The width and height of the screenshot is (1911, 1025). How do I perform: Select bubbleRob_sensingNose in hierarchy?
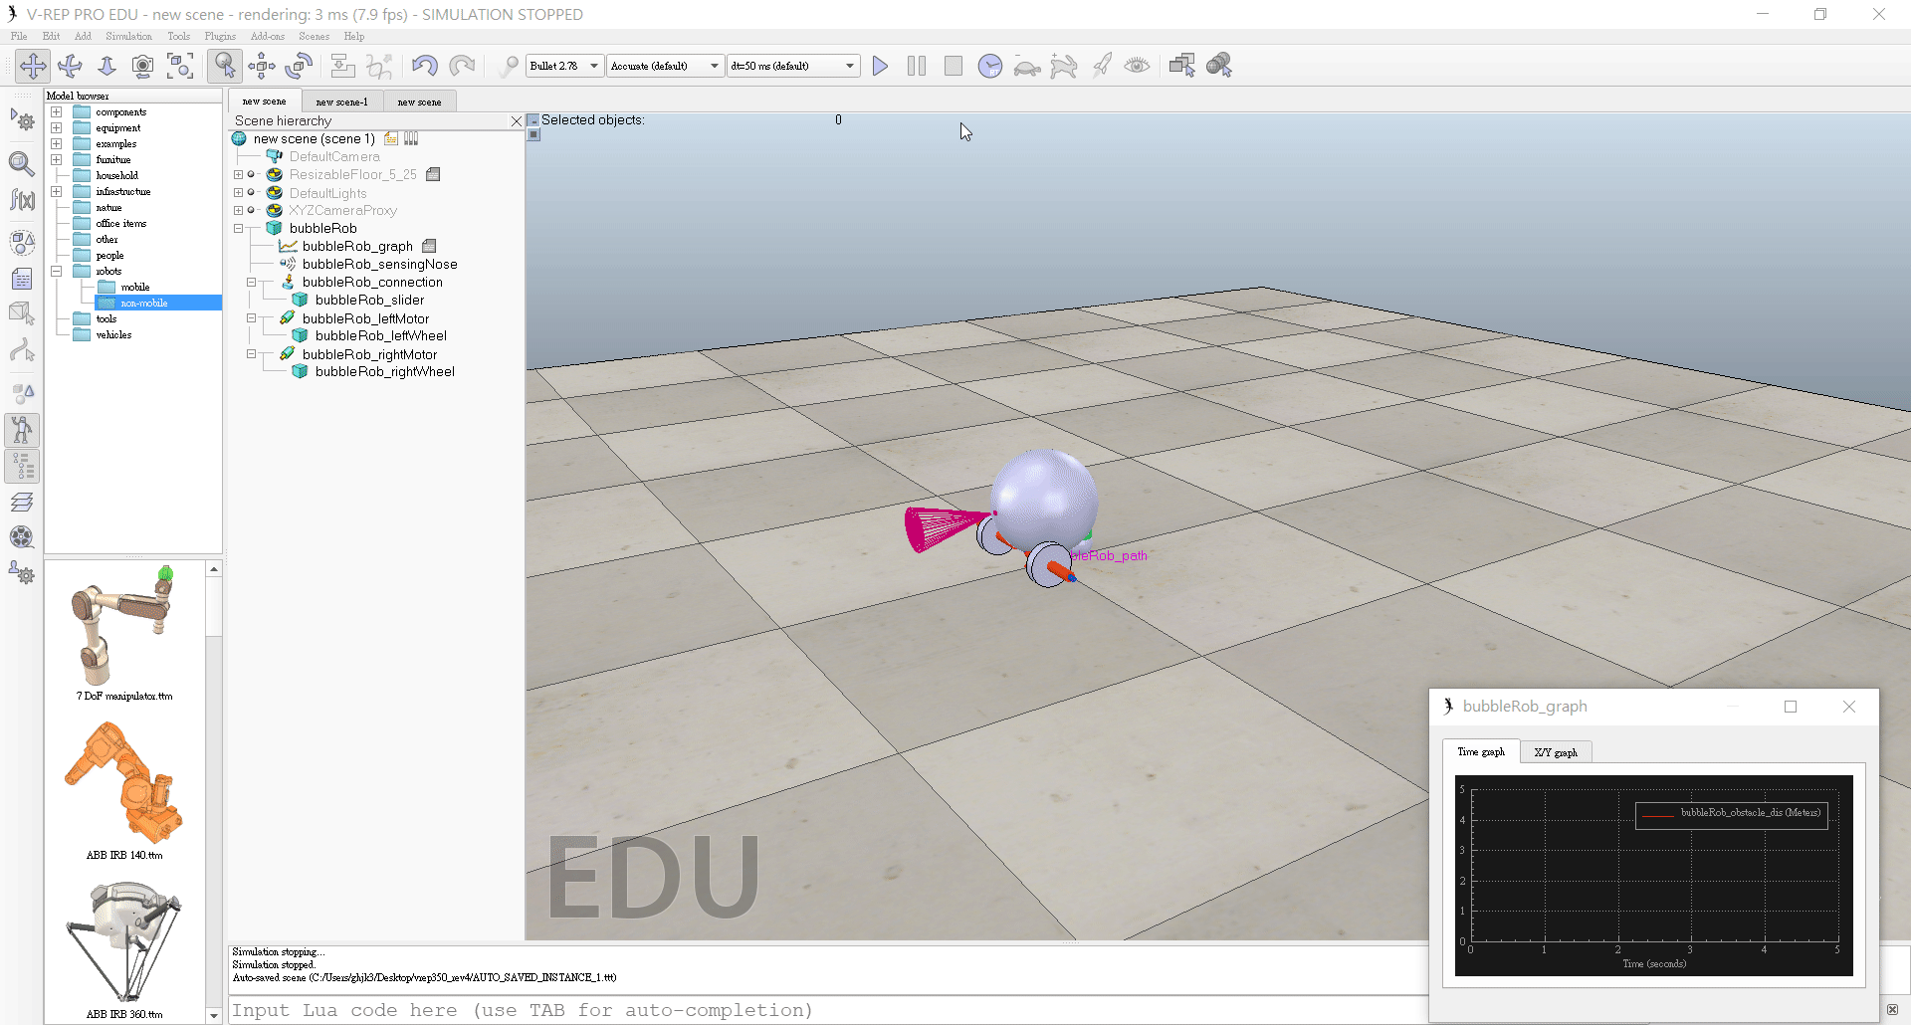379,265
